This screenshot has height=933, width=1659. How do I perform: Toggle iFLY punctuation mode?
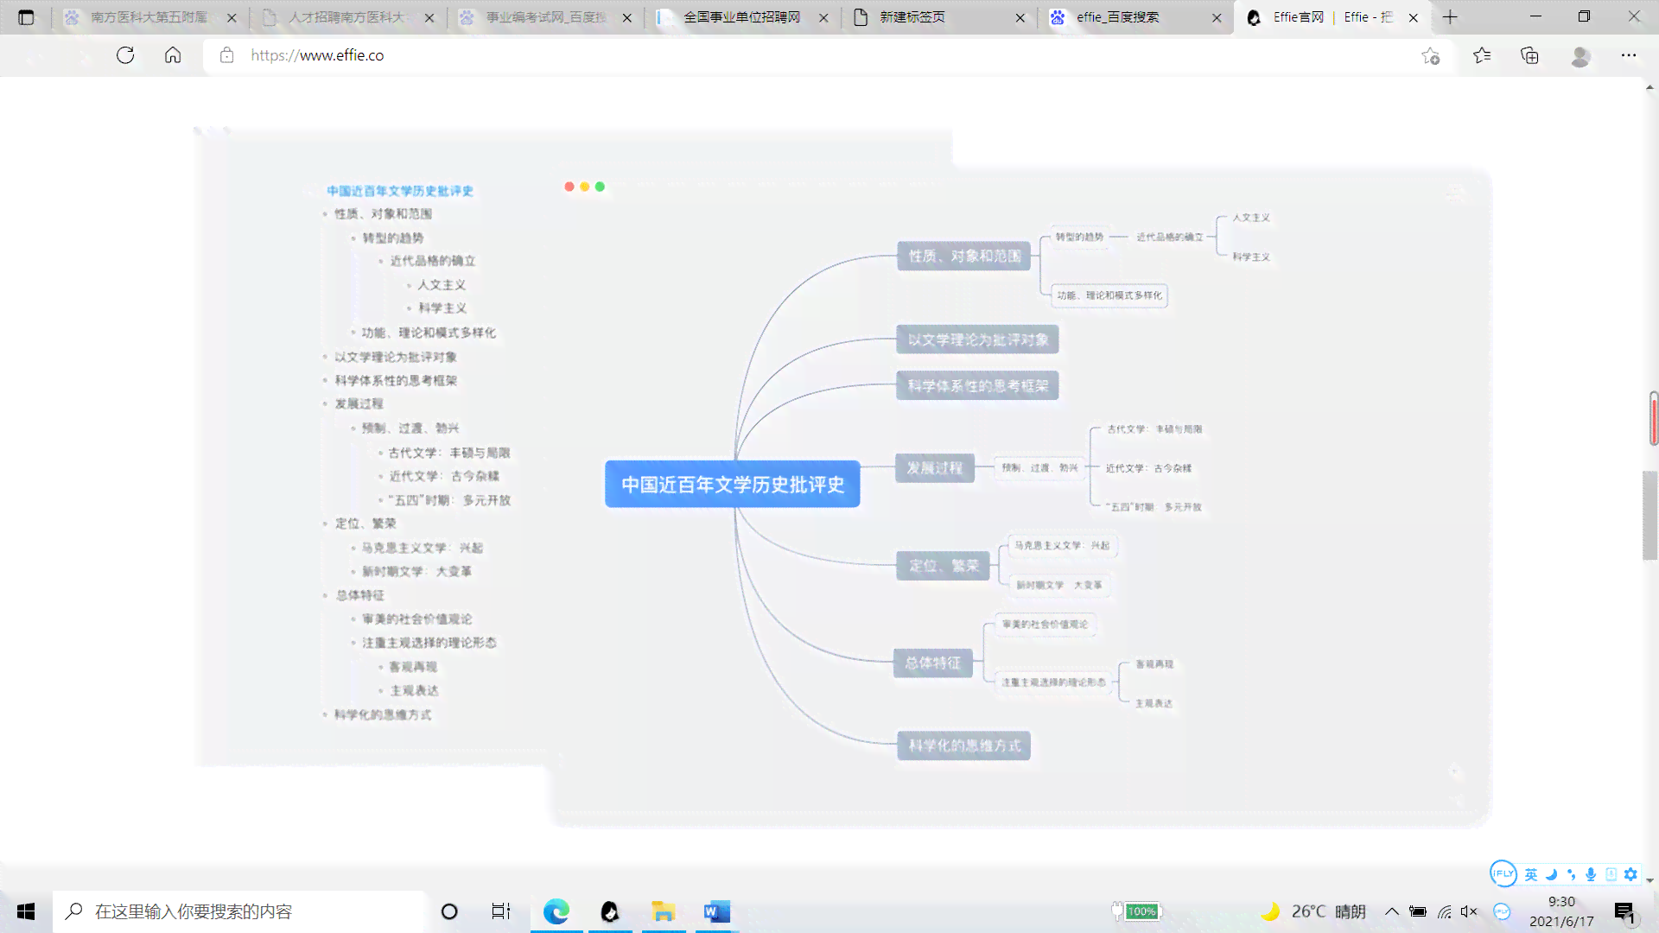click(x=1572, y=874)
